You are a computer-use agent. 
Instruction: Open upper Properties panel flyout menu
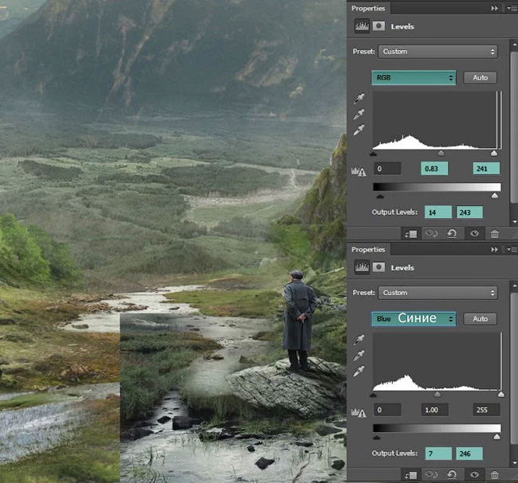pos(512,8)
